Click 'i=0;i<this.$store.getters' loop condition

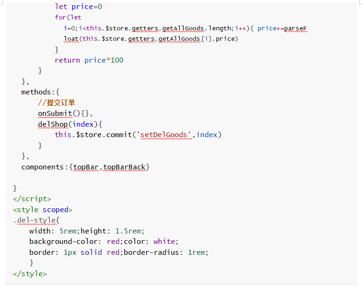pyautogui.click(x=111, y=28)
